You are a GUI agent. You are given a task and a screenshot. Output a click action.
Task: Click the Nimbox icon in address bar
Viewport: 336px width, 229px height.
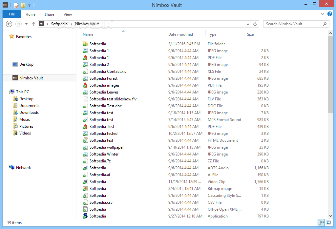[42, 24]
